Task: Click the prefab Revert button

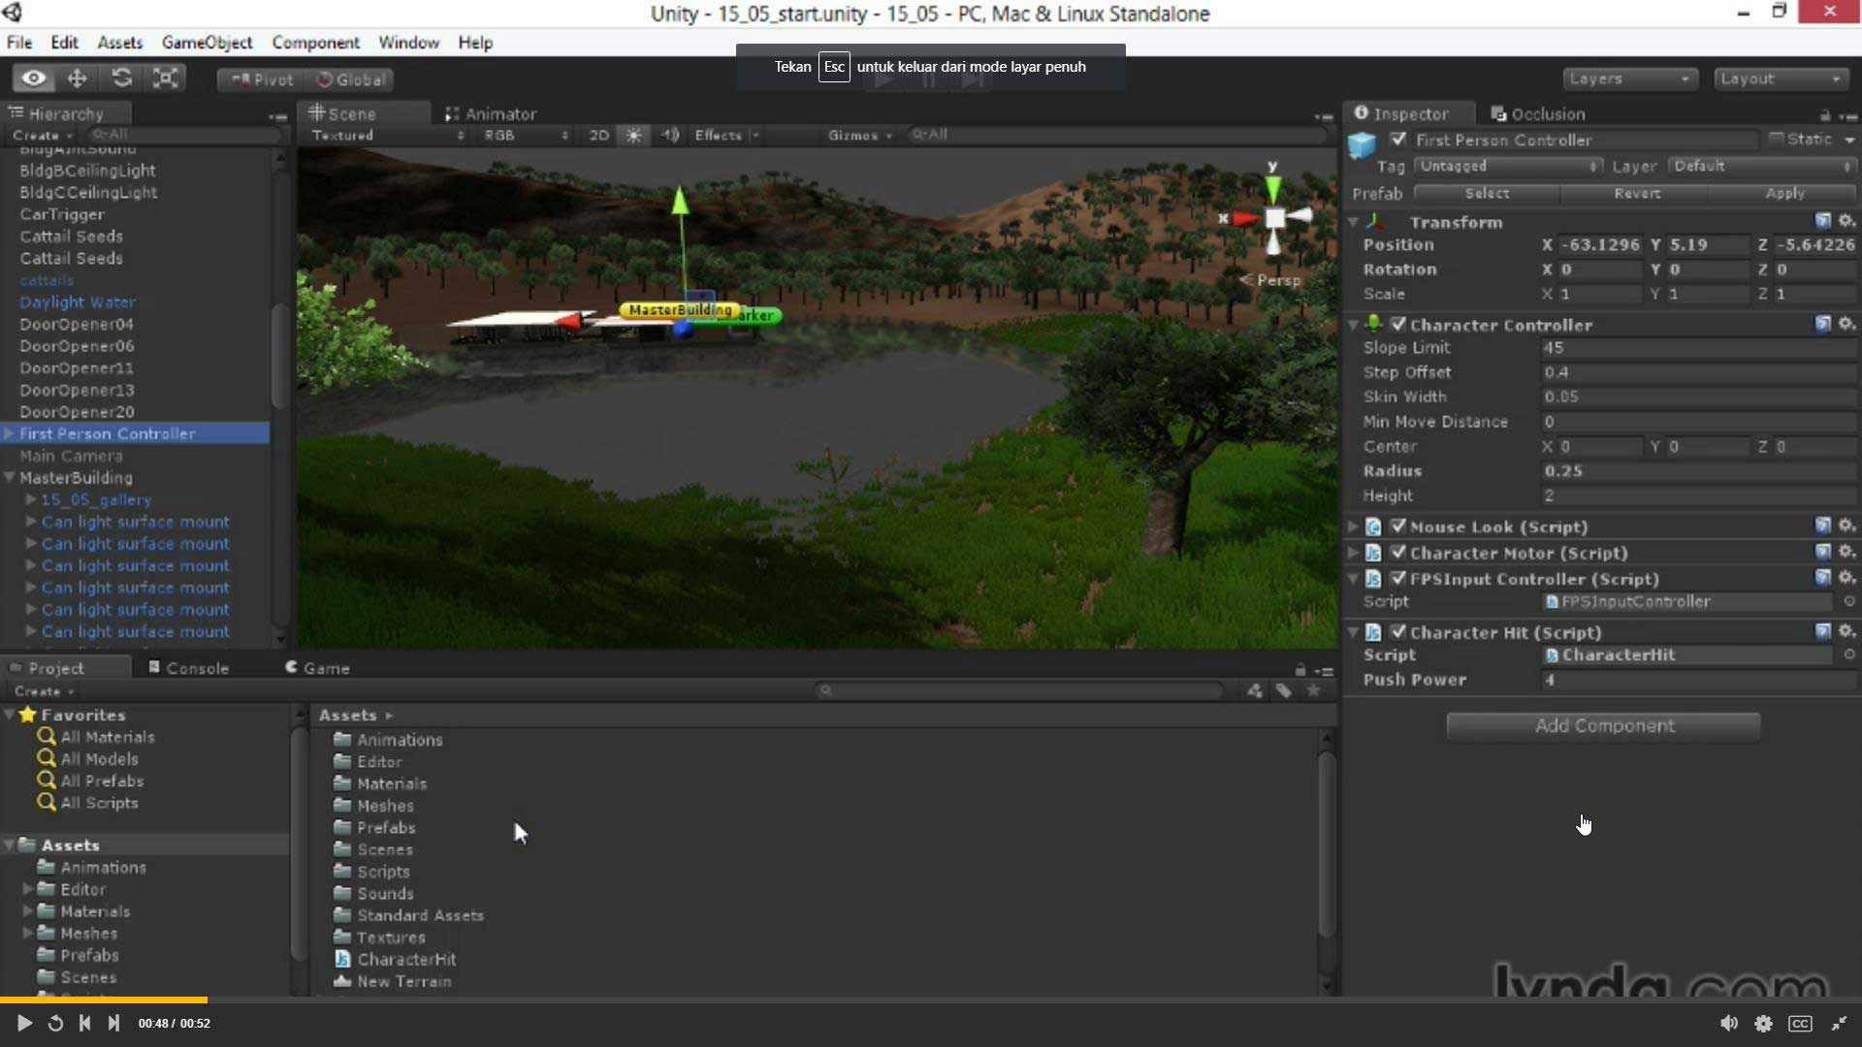Action: tap(1637, 194)
